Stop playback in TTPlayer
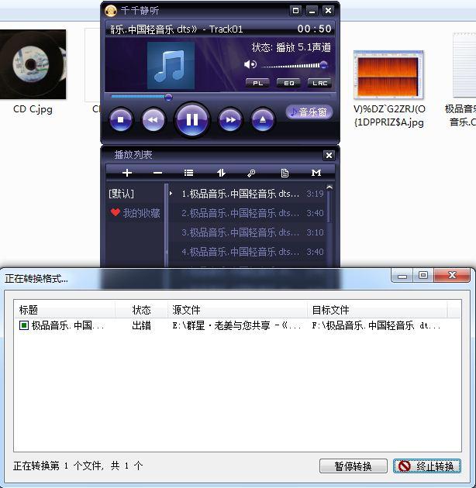Image resolution: width=476 pixels, height=488 pixels. (121, 120)
